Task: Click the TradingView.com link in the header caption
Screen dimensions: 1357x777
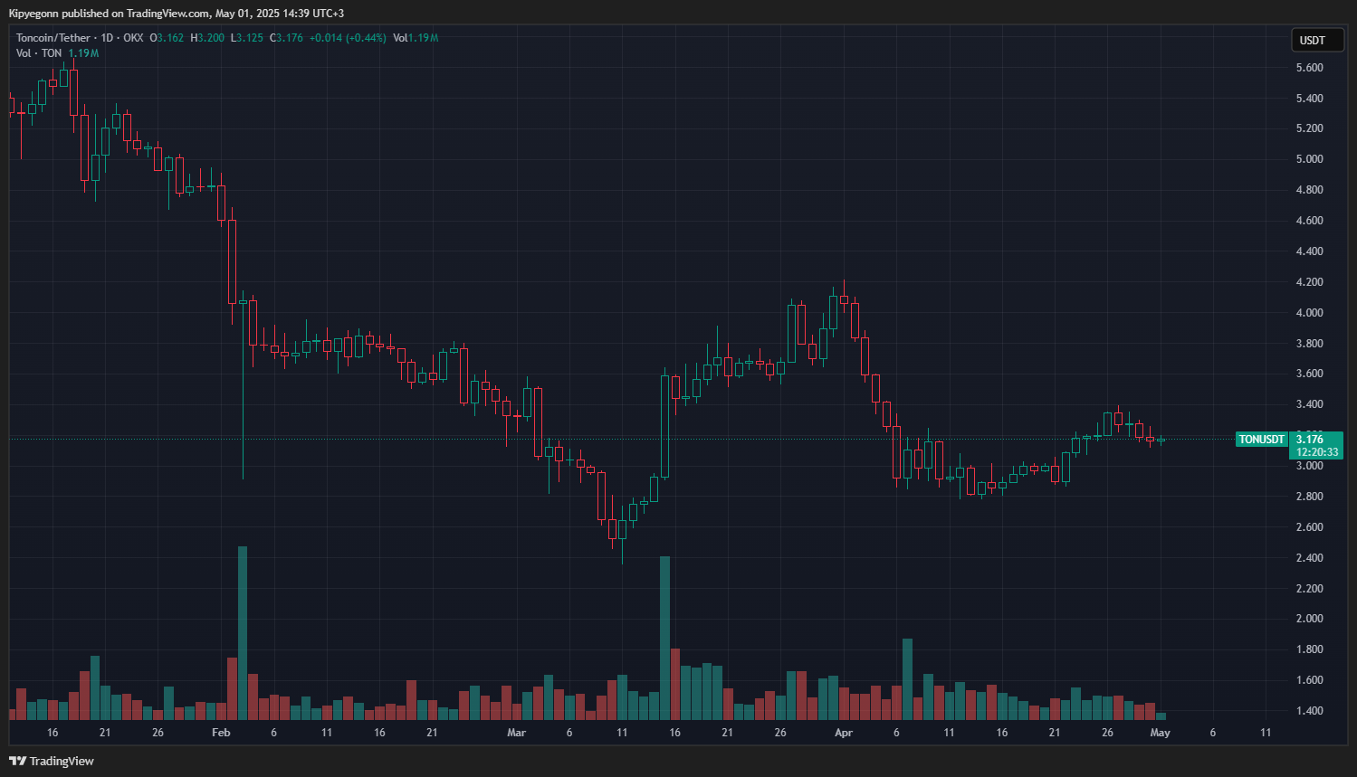Action: pyautogui.click(x=168, y=14)
